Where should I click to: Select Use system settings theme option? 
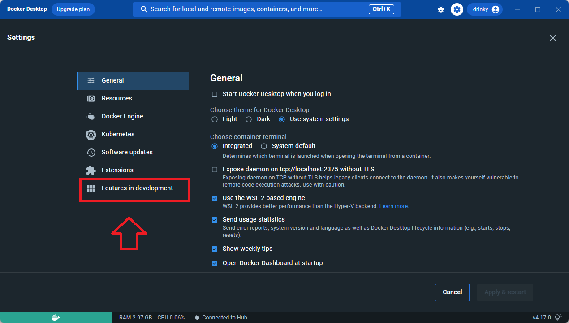point(282,119)
